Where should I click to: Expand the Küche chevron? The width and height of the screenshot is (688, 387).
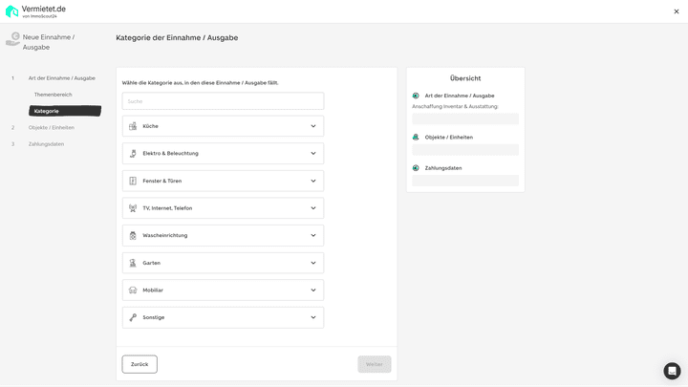pyautogui.click(x=312, y=126)
